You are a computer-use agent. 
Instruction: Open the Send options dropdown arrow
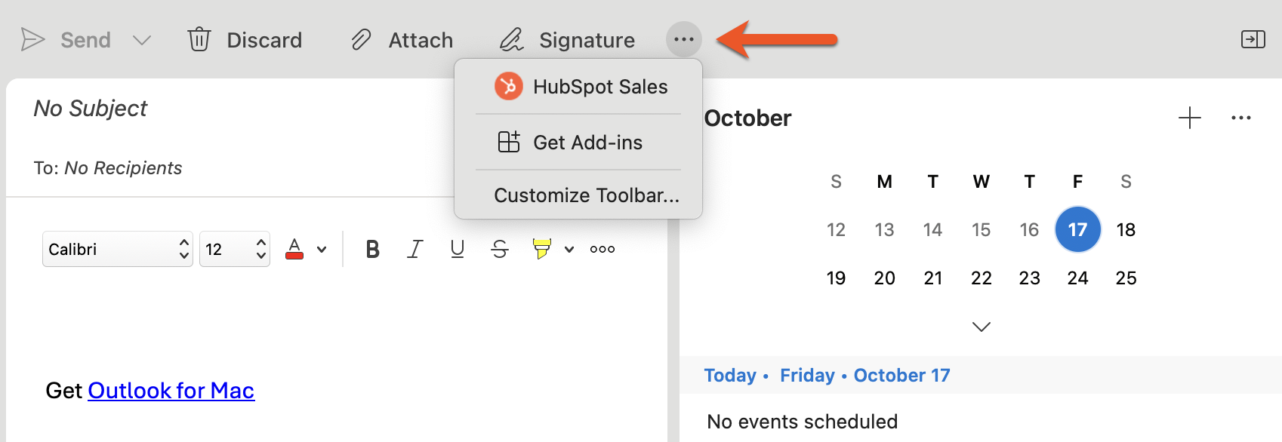click(141, 40)
